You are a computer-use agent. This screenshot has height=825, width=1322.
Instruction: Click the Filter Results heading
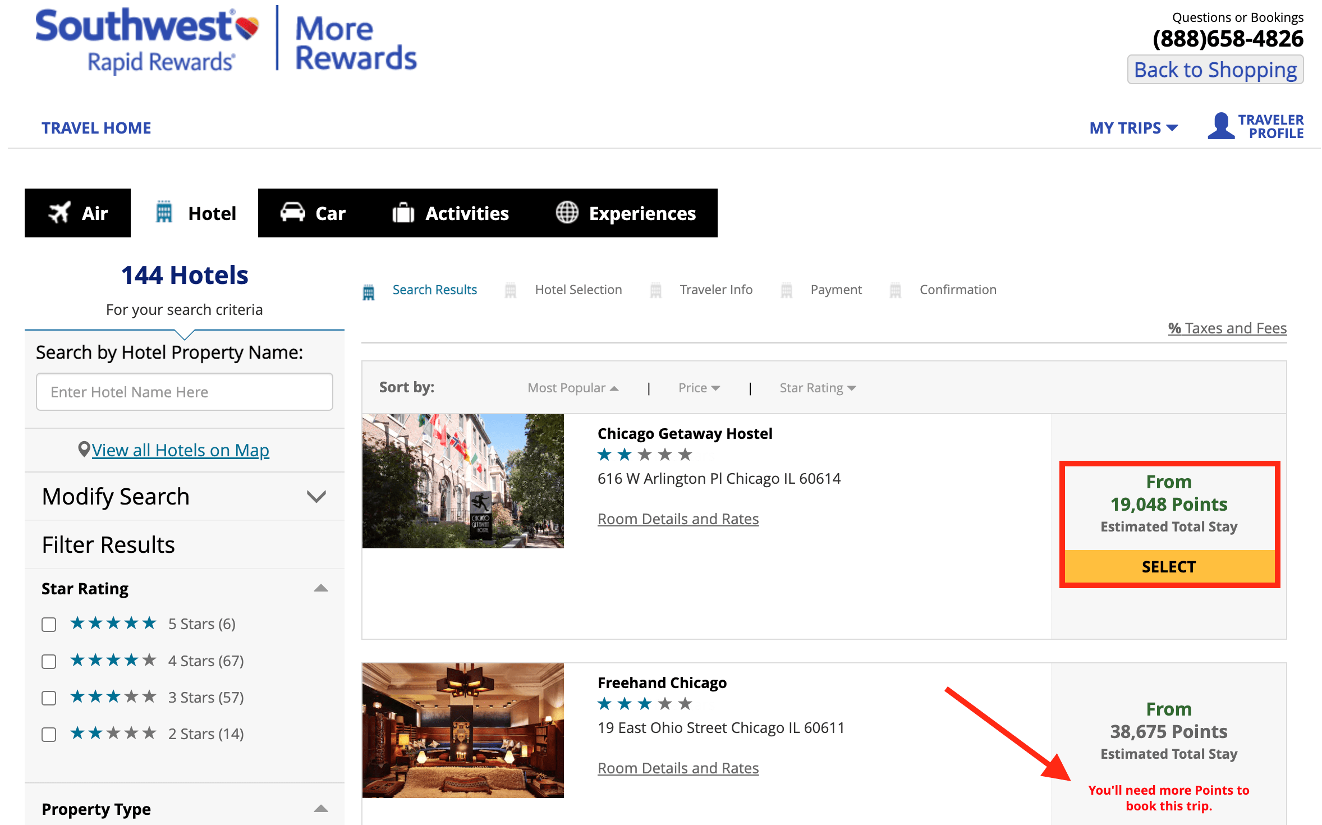(x=108, y=545)
